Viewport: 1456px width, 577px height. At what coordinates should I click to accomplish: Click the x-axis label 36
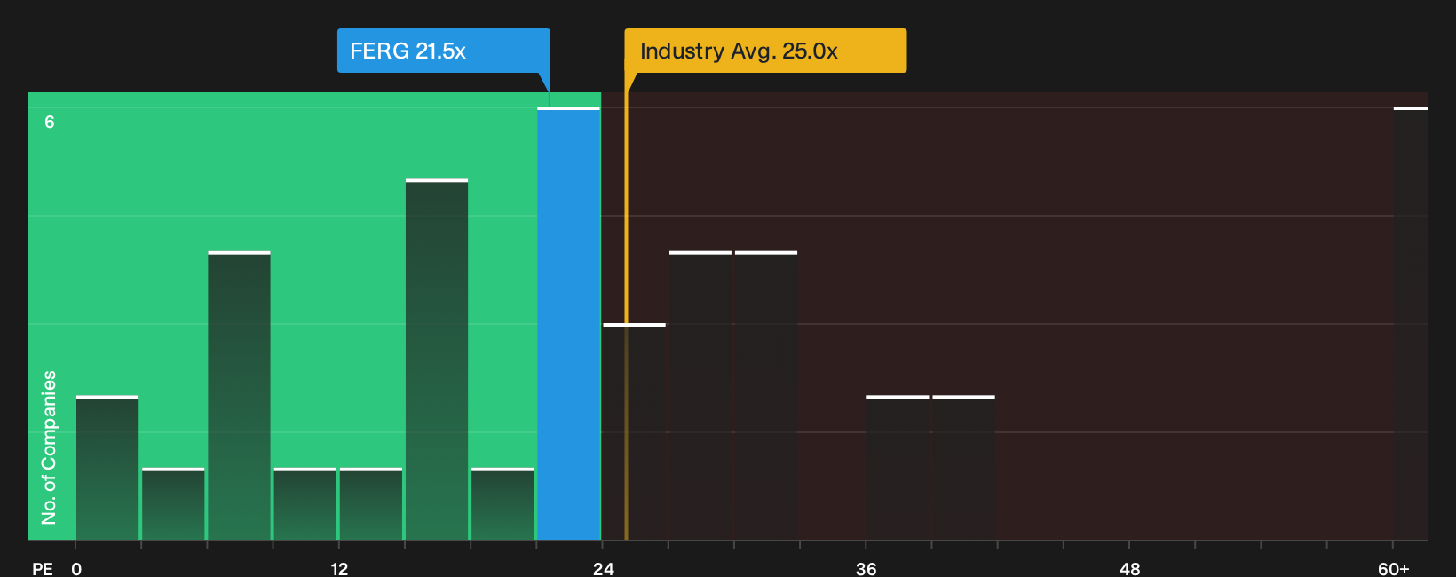point(866,568)
